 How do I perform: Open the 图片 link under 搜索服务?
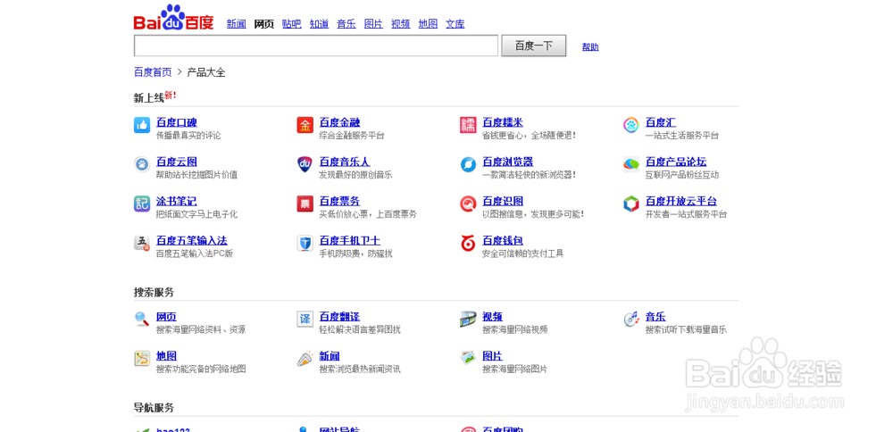click(x=492, y=356)
